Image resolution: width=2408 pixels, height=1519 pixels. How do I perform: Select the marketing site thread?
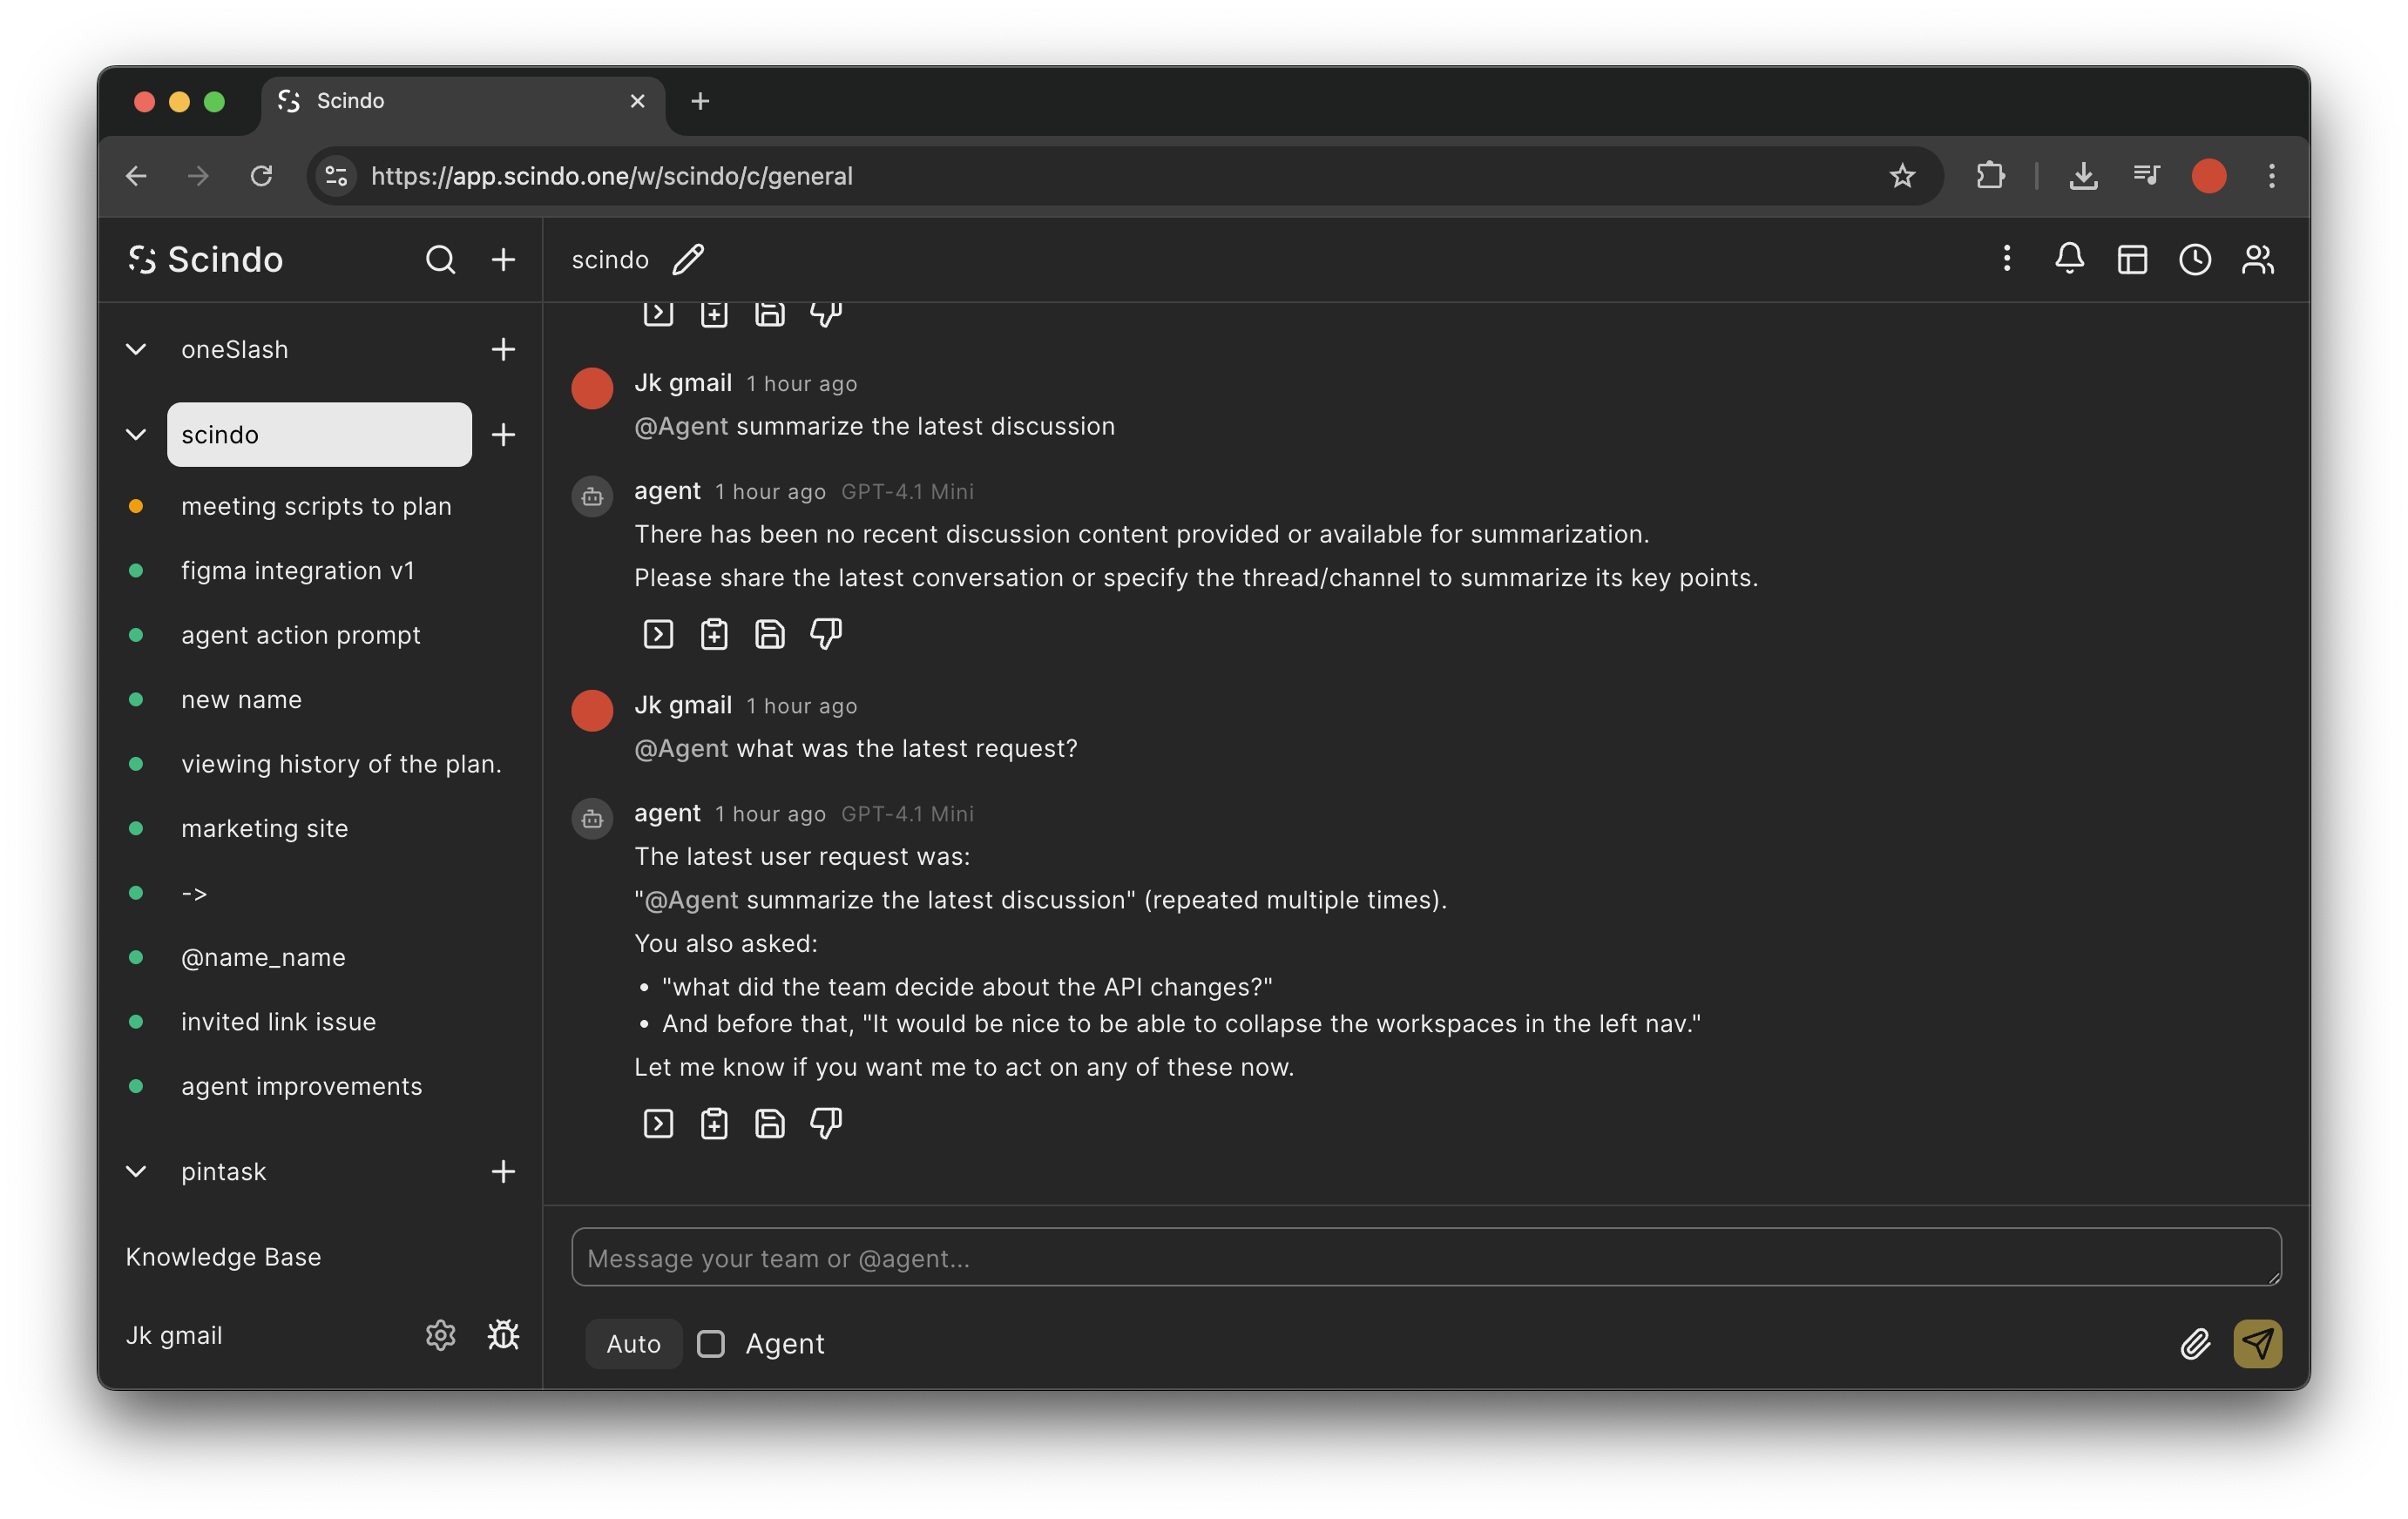click(x=264, y=828)
